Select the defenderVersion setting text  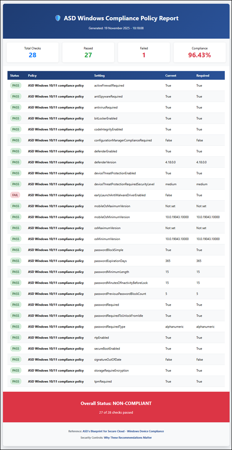click(x=105, y=162)
